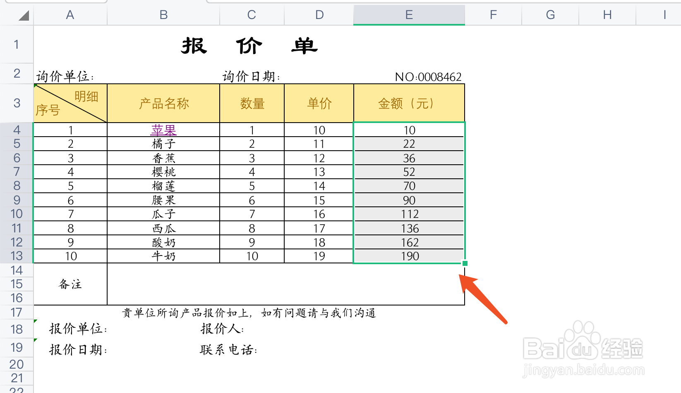Viewport: 681px width, 393px height.
Task: Click the 联系电话 label cell
Action: pos(229,349)
